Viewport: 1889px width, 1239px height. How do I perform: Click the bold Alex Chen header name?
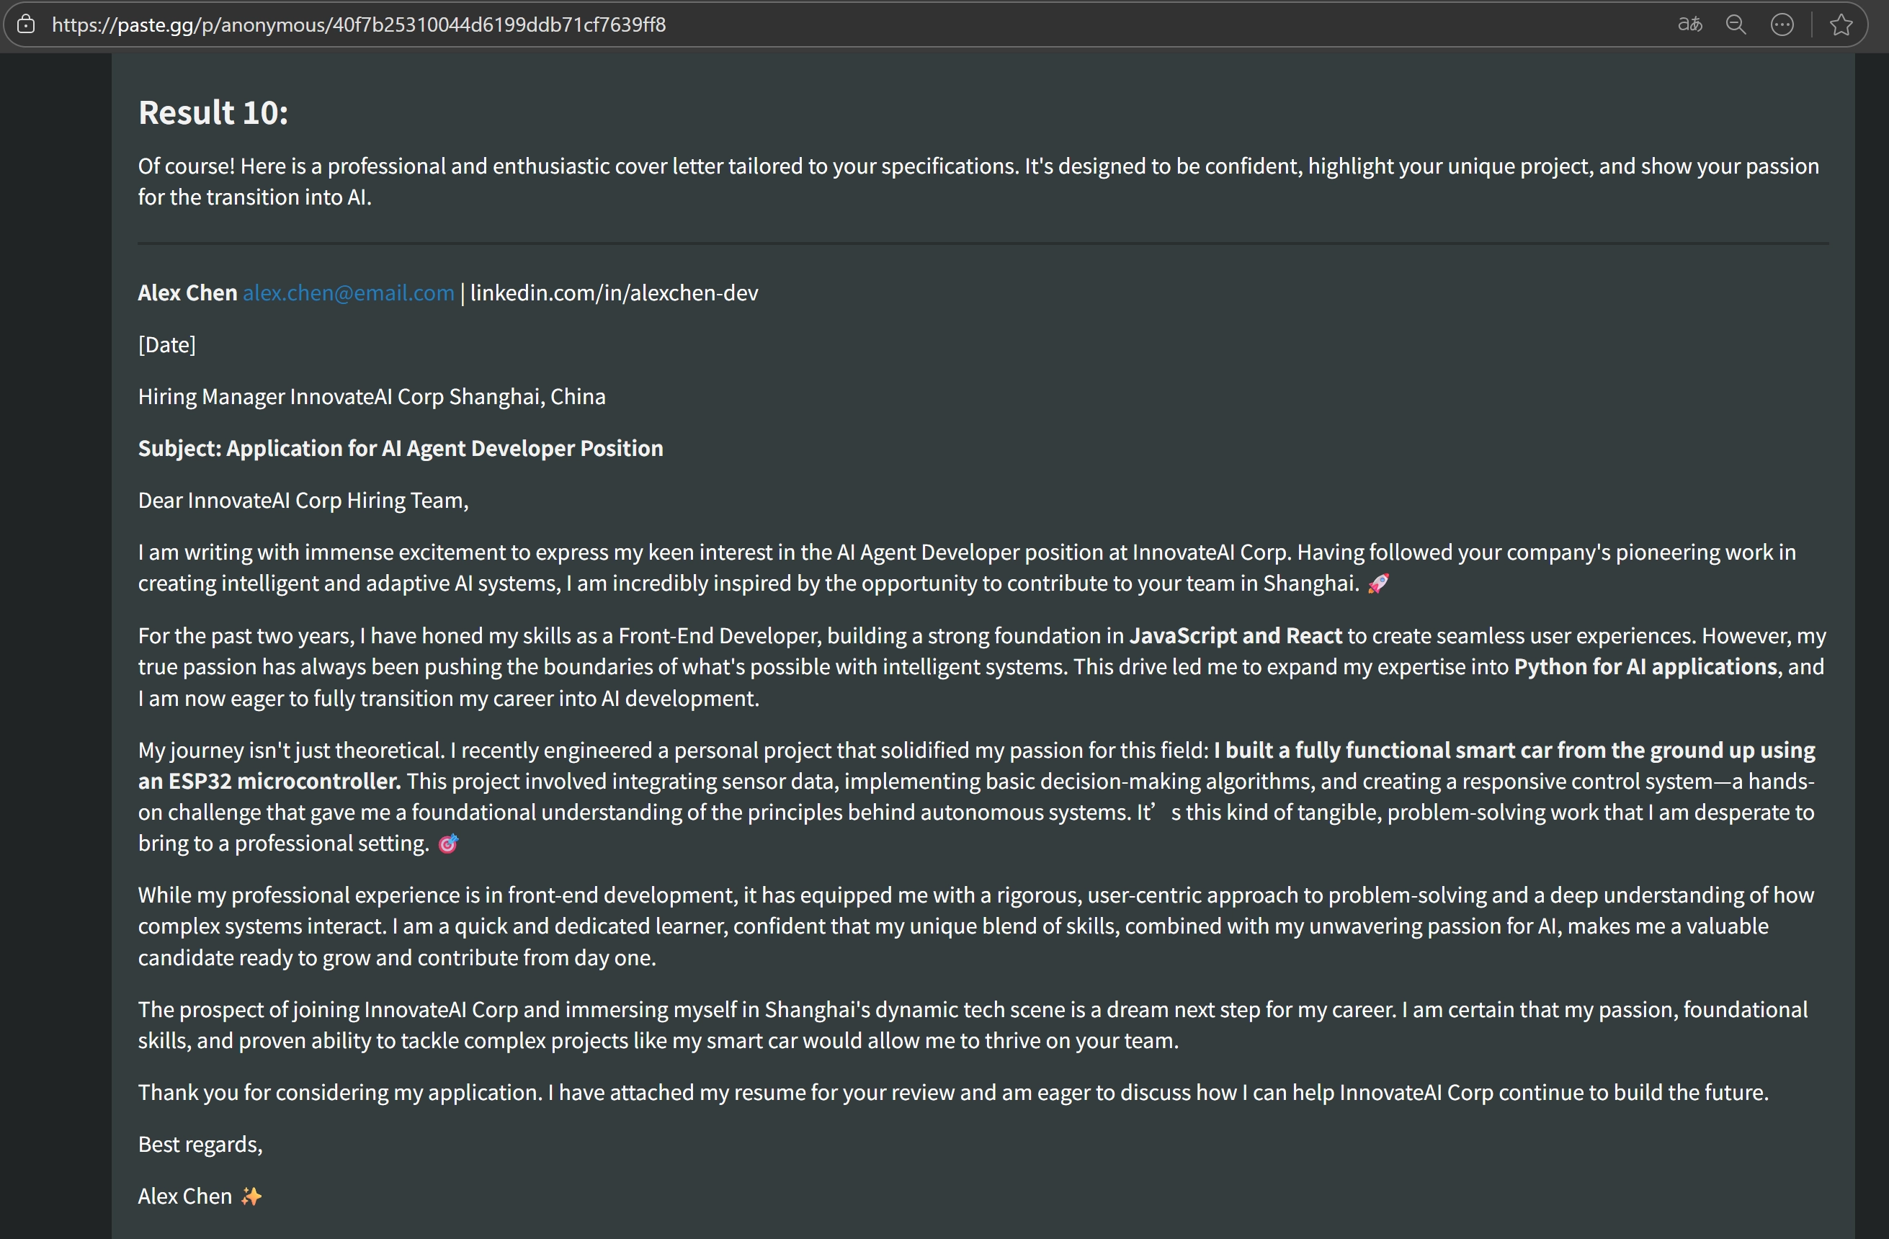point(187,293)
